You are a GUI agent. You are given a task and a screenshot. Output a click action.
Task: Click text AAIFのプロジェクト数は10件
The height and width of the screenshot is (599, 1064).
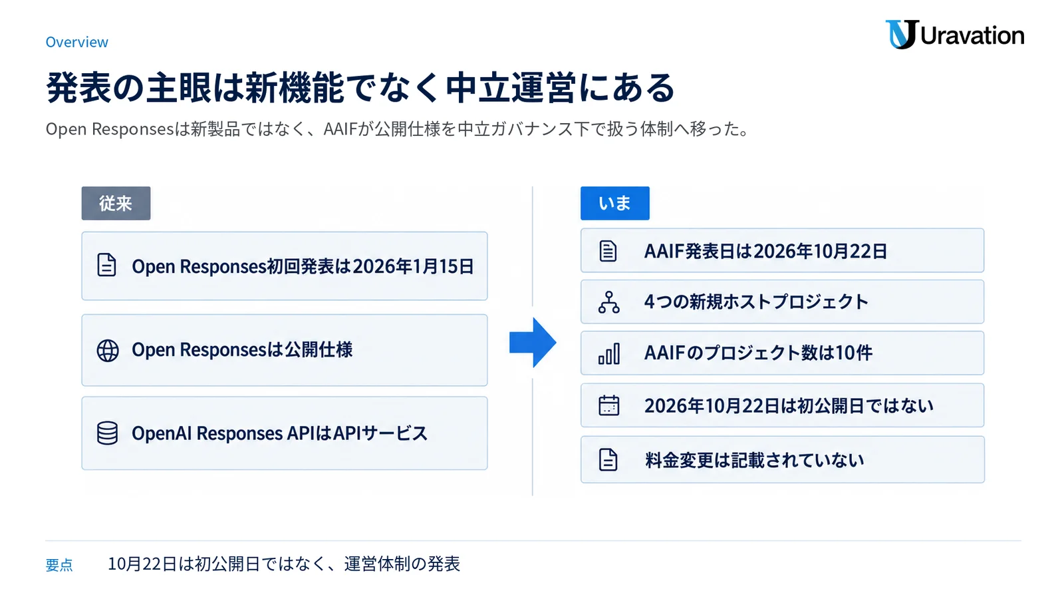(x=758, y=353)
